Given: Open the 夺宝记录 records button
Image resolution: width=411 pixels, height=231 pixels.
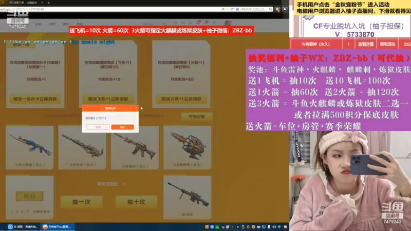Looking at the screenshot, I should pos(197,117).
